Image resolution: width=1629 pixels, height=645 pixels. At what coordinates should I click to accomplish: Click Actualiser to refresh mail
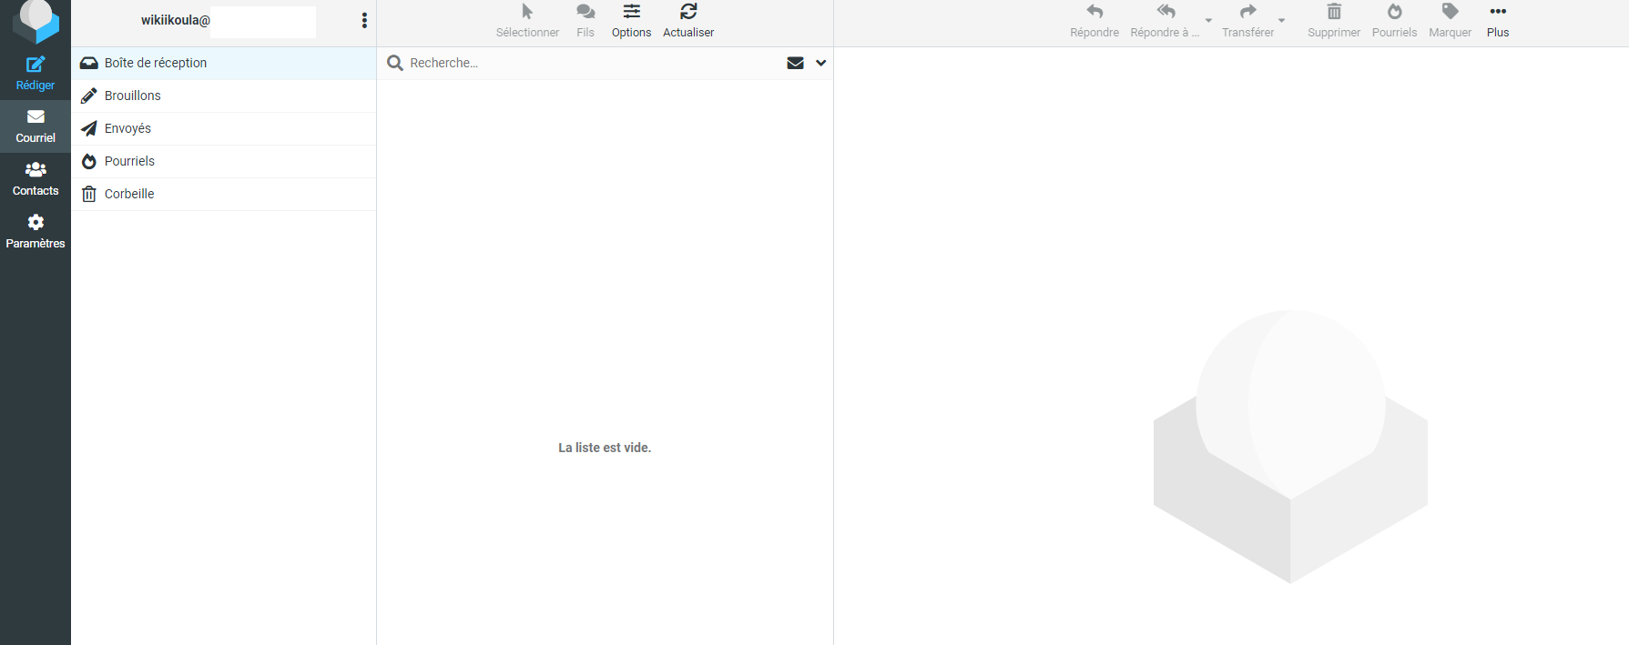tap(688, 21)
